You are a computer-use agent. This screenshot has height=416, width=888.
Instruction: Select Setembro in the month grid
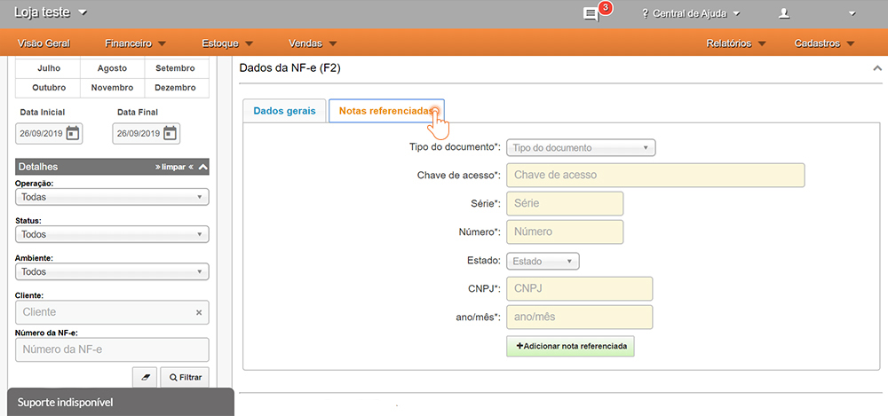coord(175,68)
